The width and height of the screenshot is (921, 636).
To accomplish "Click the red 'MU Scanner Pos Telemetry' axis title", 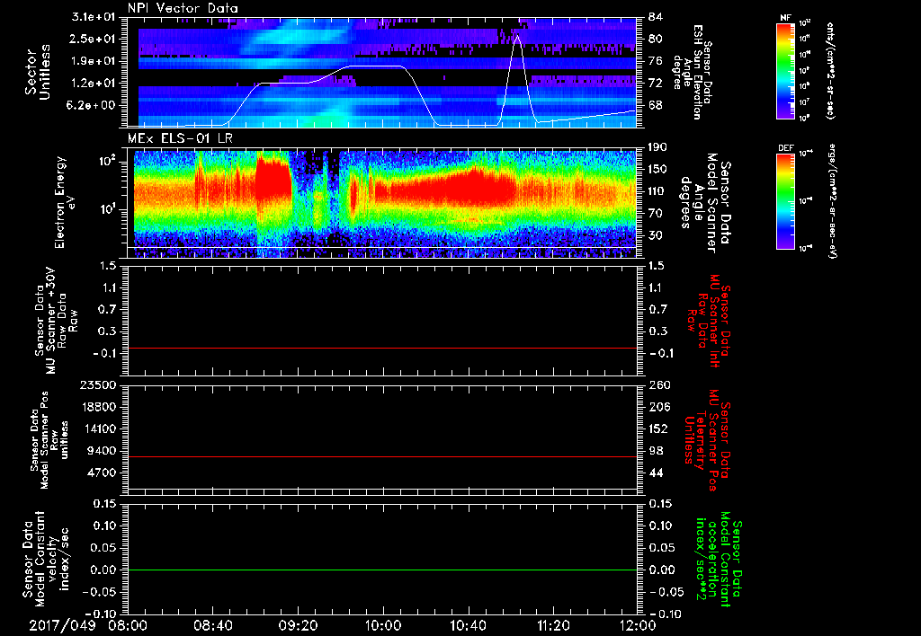I will click(709, 440).
